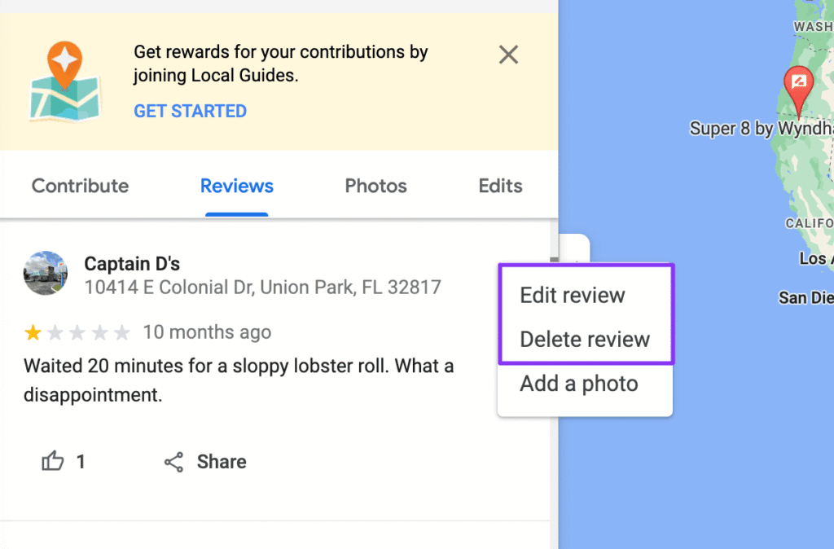Click the Captain D's address line

pyautogui.click(x=262, y=287)
